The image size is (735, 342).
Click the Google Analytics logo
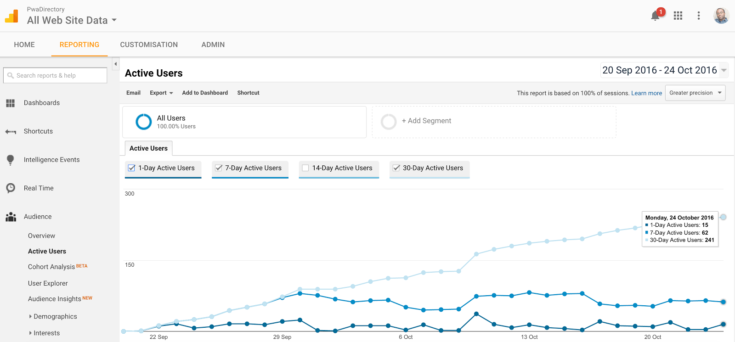pos(12,17)
